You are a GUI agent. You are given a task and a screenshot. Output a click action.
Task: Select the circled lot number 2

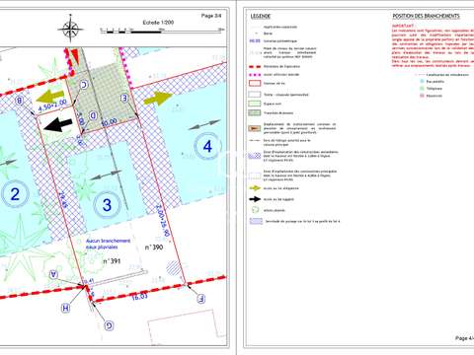pyautogui.click(x=15, y=194)
